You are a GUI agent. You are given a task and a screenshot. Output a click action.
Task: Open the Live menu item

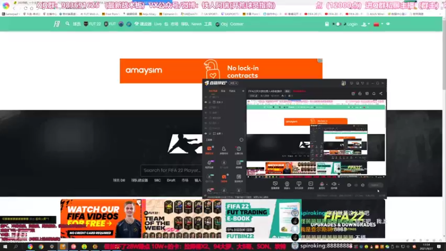158,24
